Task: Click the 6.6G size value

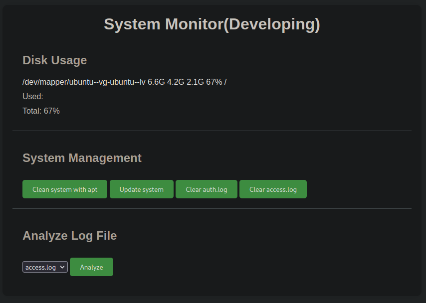Action: coord(156,82)
